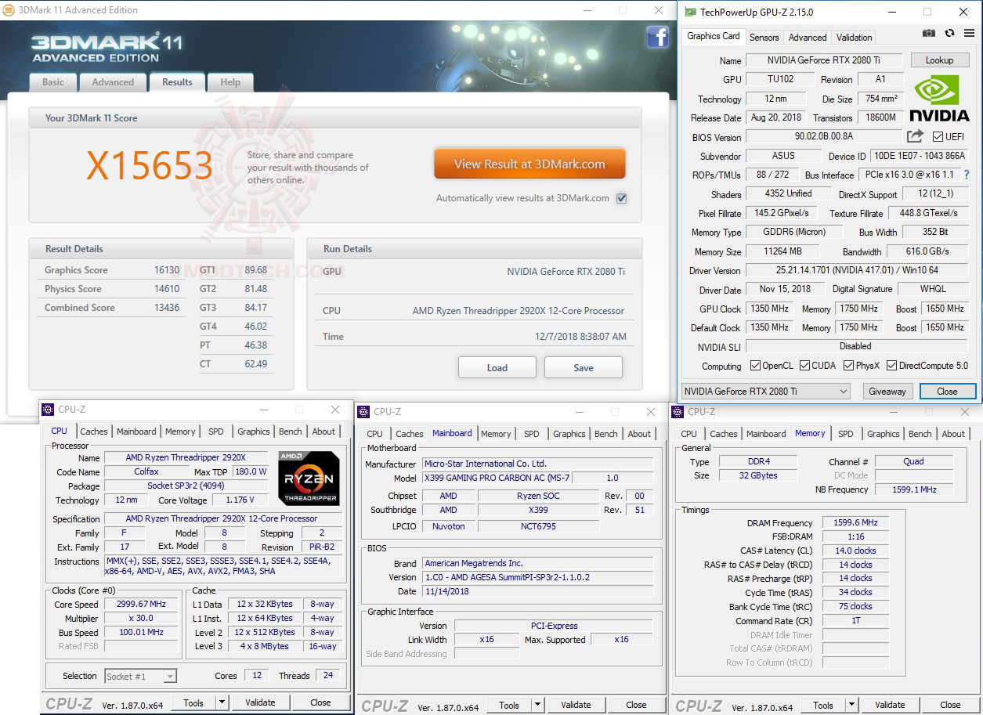Open Graphics tab in CPU-Z CPU window
Screen dimensions: 983x715
click(254, 432)
